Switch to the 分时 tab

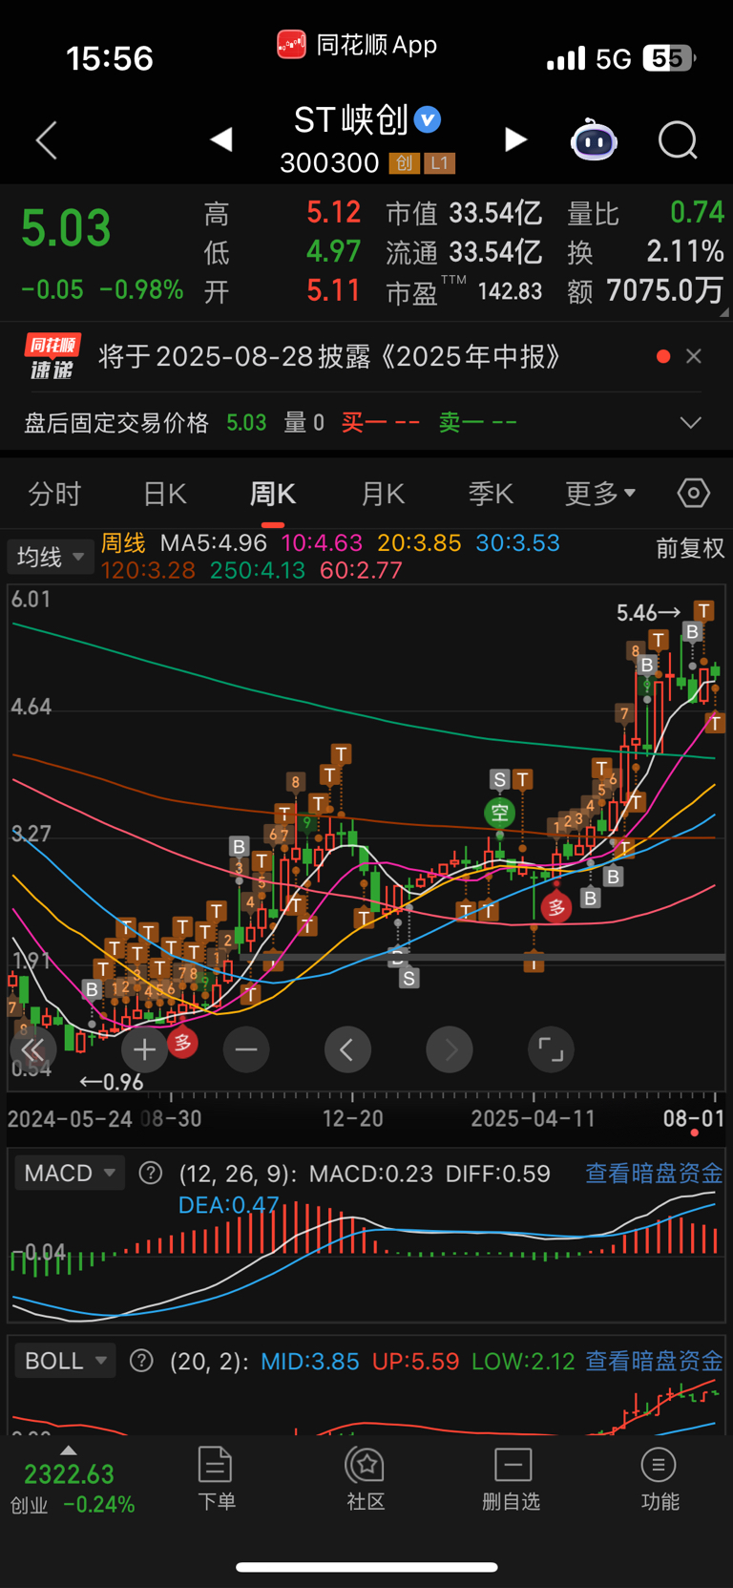click(x=55, y=494)
